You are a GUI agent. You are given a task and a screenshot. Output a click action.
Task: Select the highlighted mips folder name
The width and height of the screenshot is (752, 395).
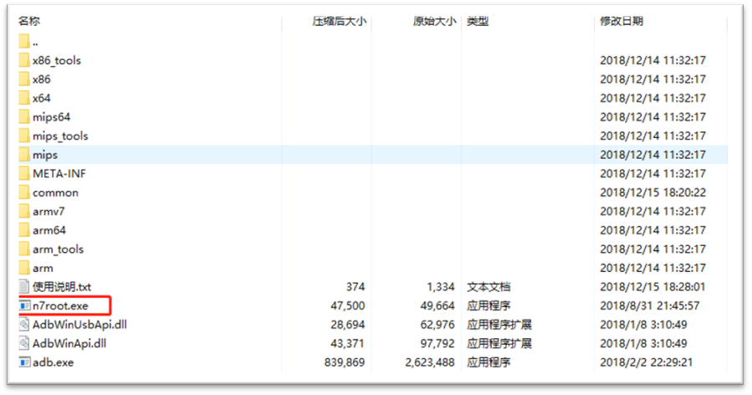tap(45, 156)
